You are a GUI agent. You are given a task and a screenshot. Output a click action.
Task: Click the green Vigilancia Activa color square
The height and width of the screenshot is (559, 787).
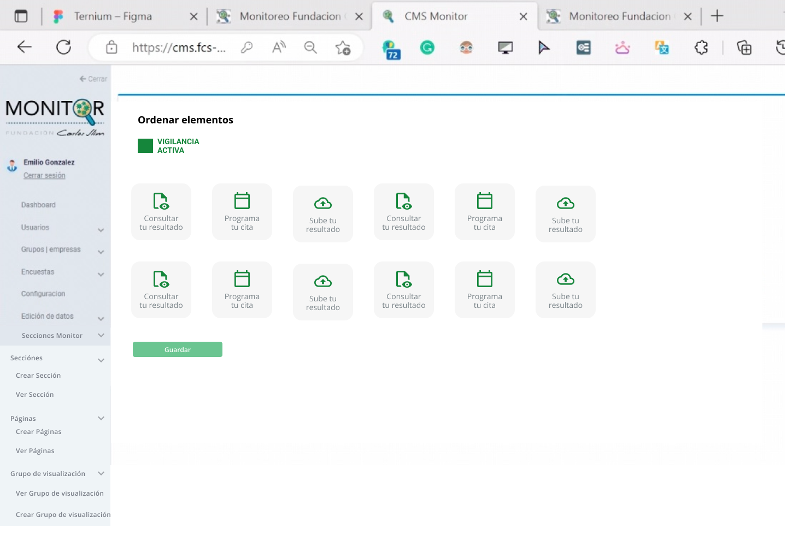(145, 146)
